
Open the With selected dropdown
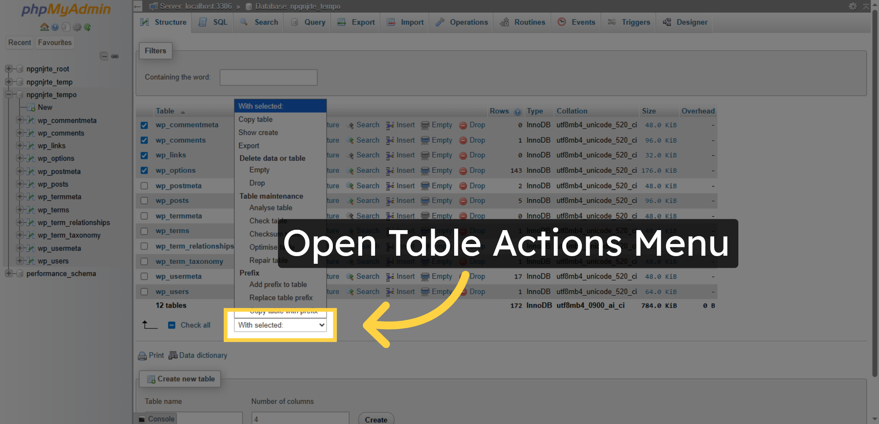(x=280, y=325)
